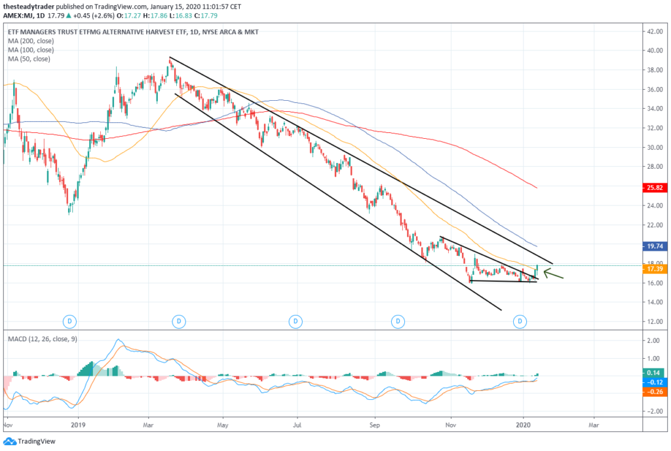This screenshot has width=671, height=451.
Task: Click the C:17.79 close value
Action: (x=205, y=16)
